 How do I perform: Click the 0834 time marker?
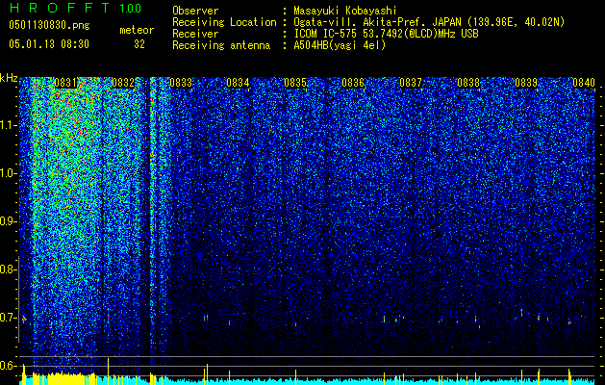click(x=239, y=83)
